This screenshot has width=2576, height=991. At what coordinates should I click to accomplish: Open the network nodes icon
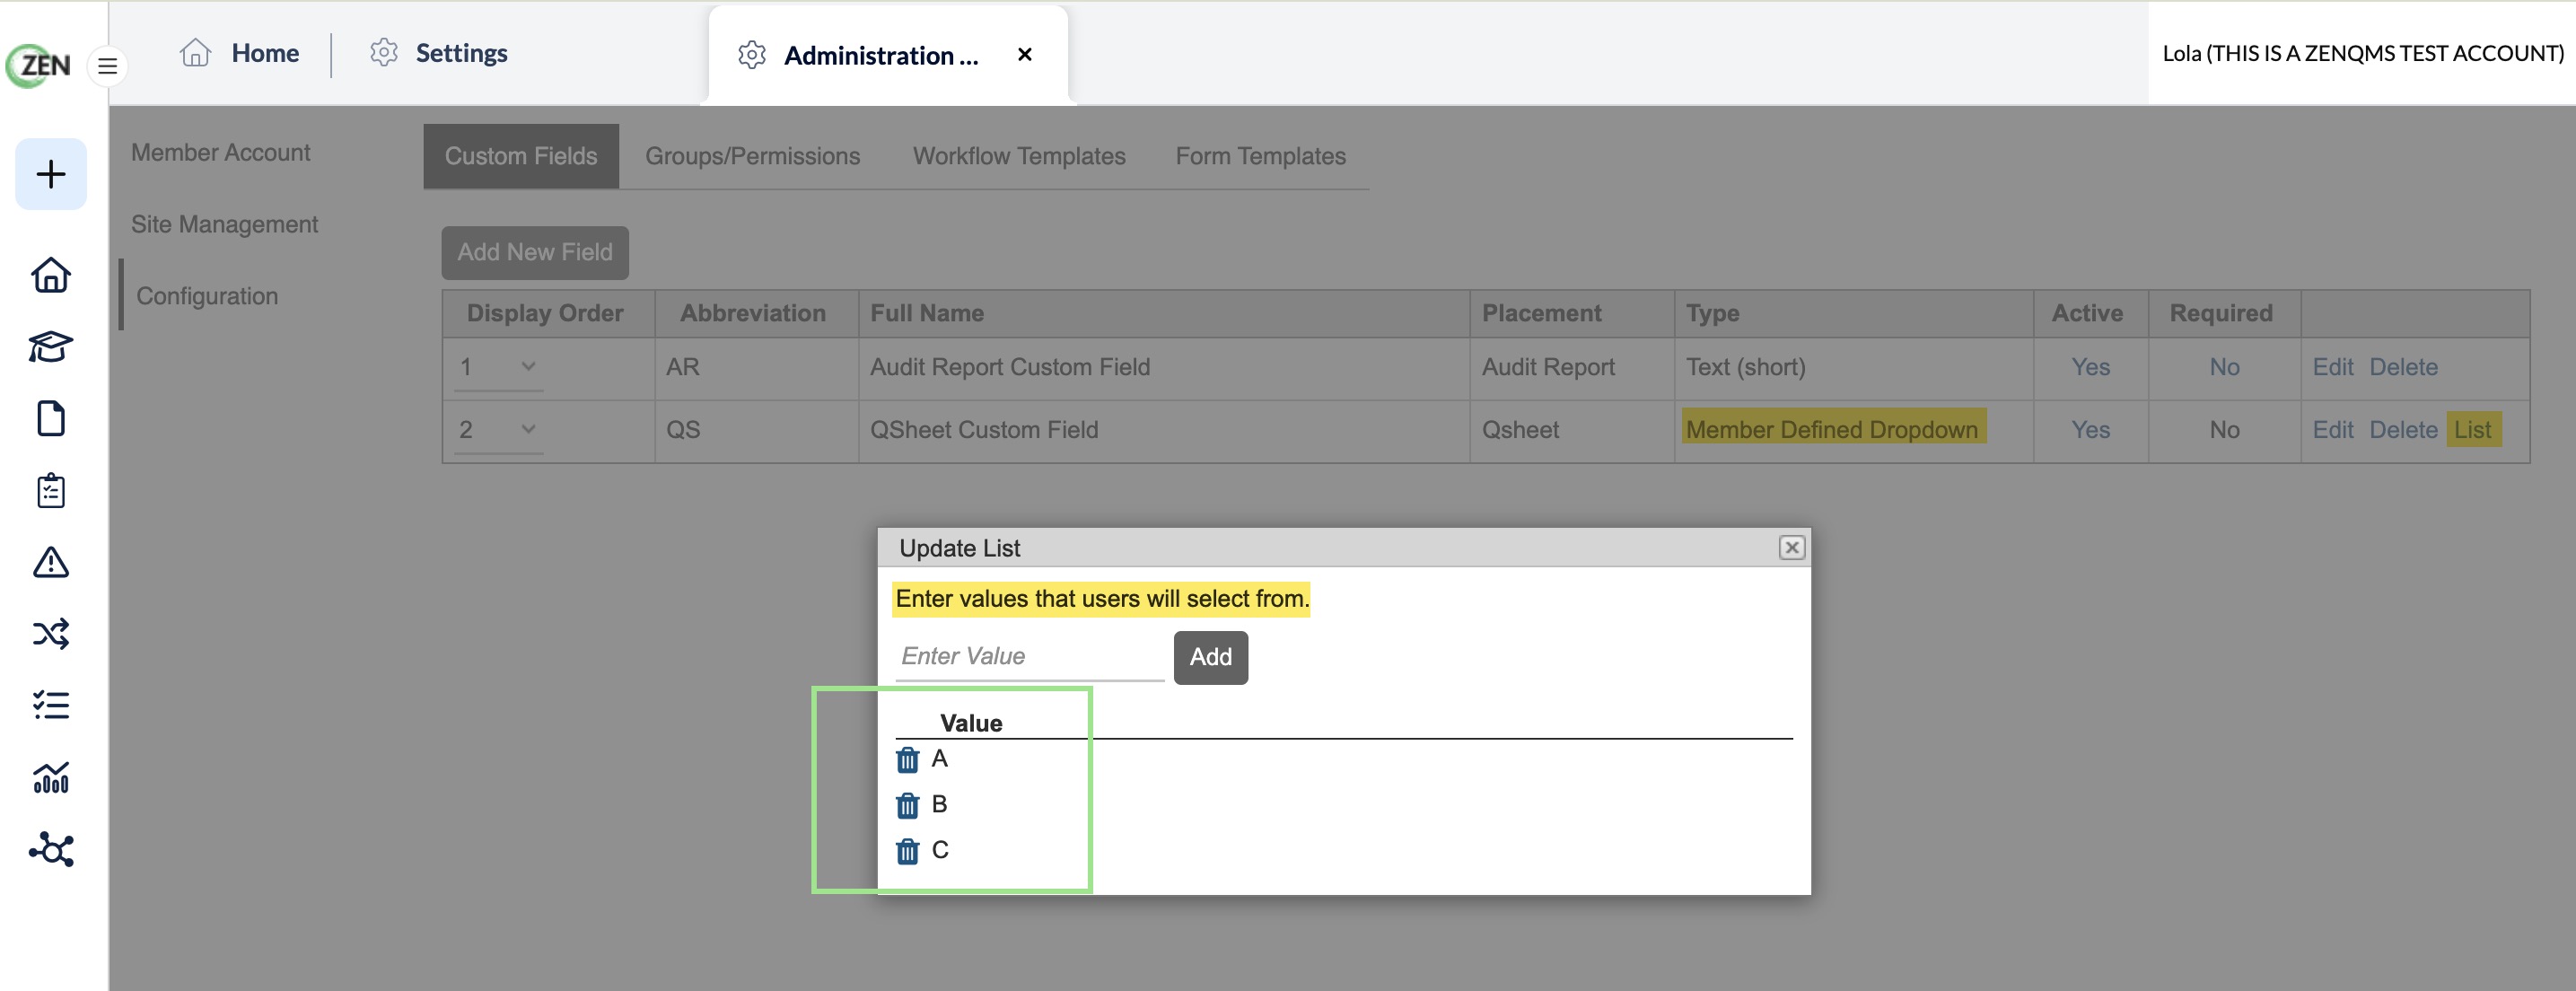coord(51,850)
